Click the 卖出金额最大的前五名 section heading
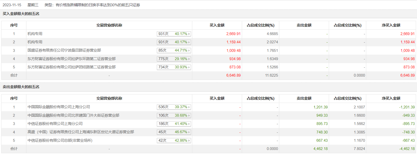 click(x=21, y=87)
